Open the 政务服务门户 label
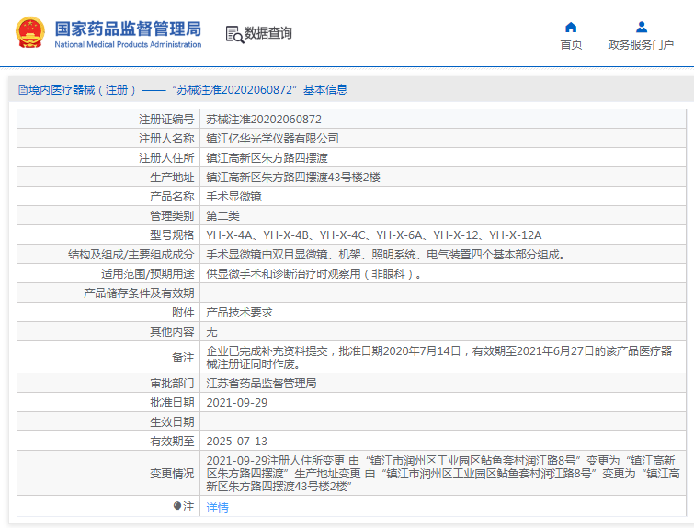Screen dimensions: 694x528 641,45
